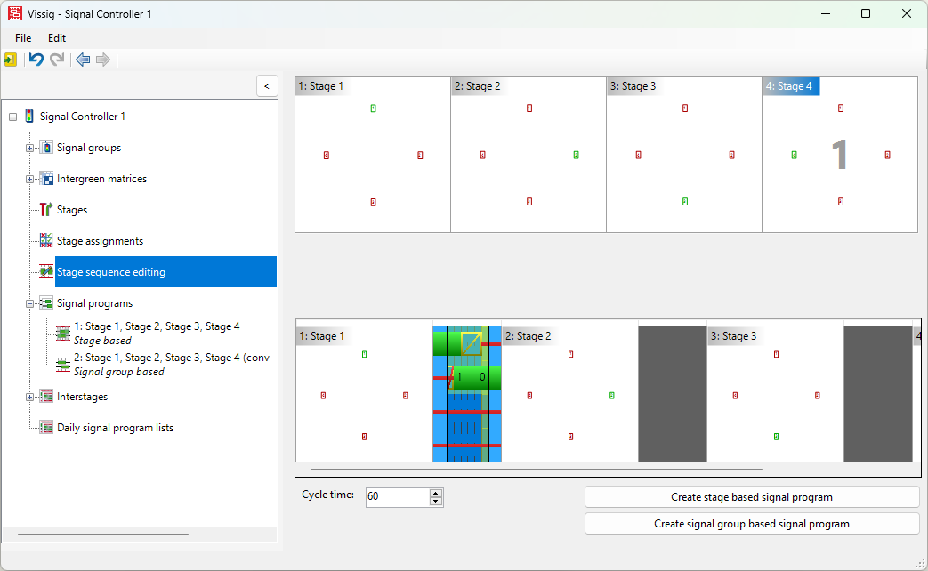The image size is (928, 571).
Task: Click the Stage assignments icon
Action: click(x=46, y=241)
